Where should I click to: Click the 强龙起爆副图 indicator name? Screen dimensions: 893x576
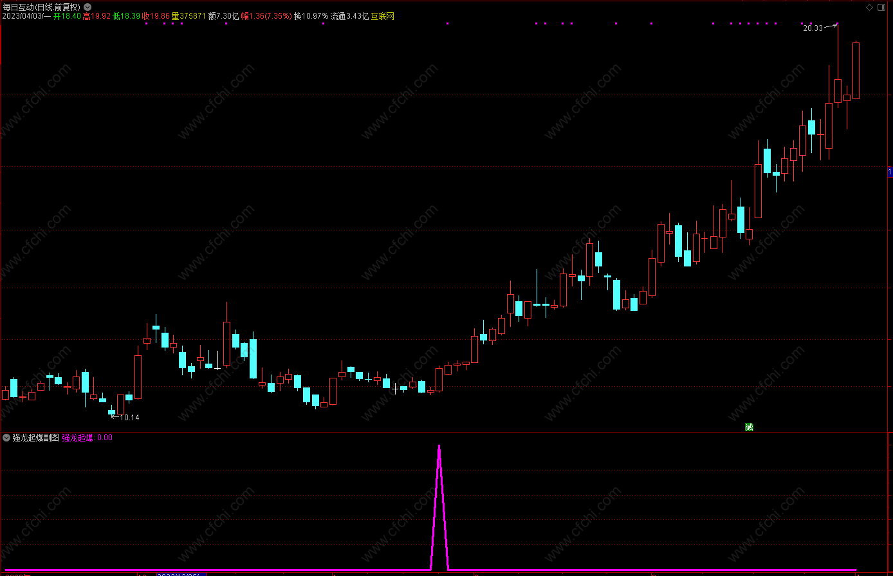click(x=35, y=438)
